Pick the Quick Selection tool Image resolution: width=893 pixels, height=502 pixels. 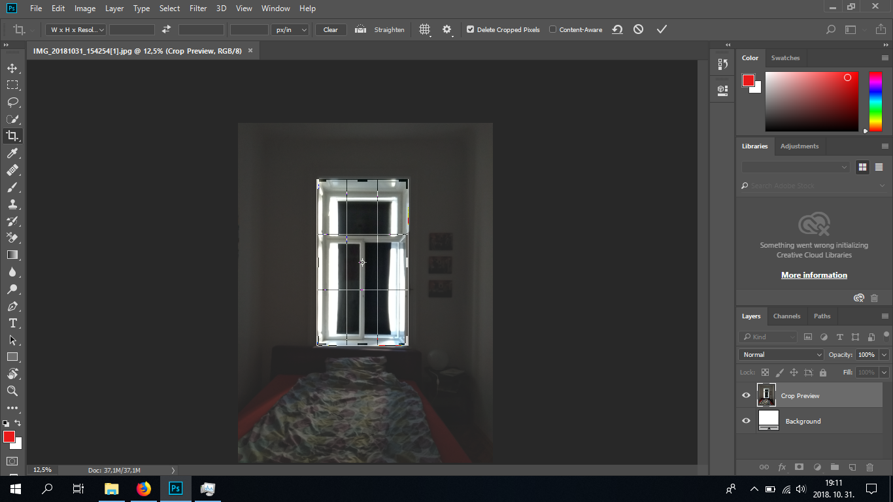pyautogui.click(x=12, y=119)
